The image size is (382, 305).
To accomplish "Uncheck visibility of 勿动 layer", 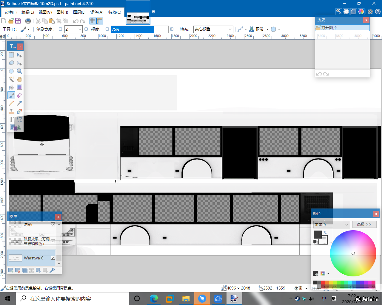I will coord(53,225).
